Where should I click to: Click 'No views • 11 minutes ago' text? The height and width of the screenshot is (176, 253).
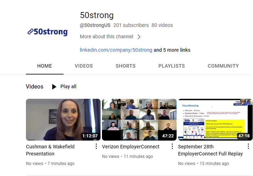[x=128, y=157]
